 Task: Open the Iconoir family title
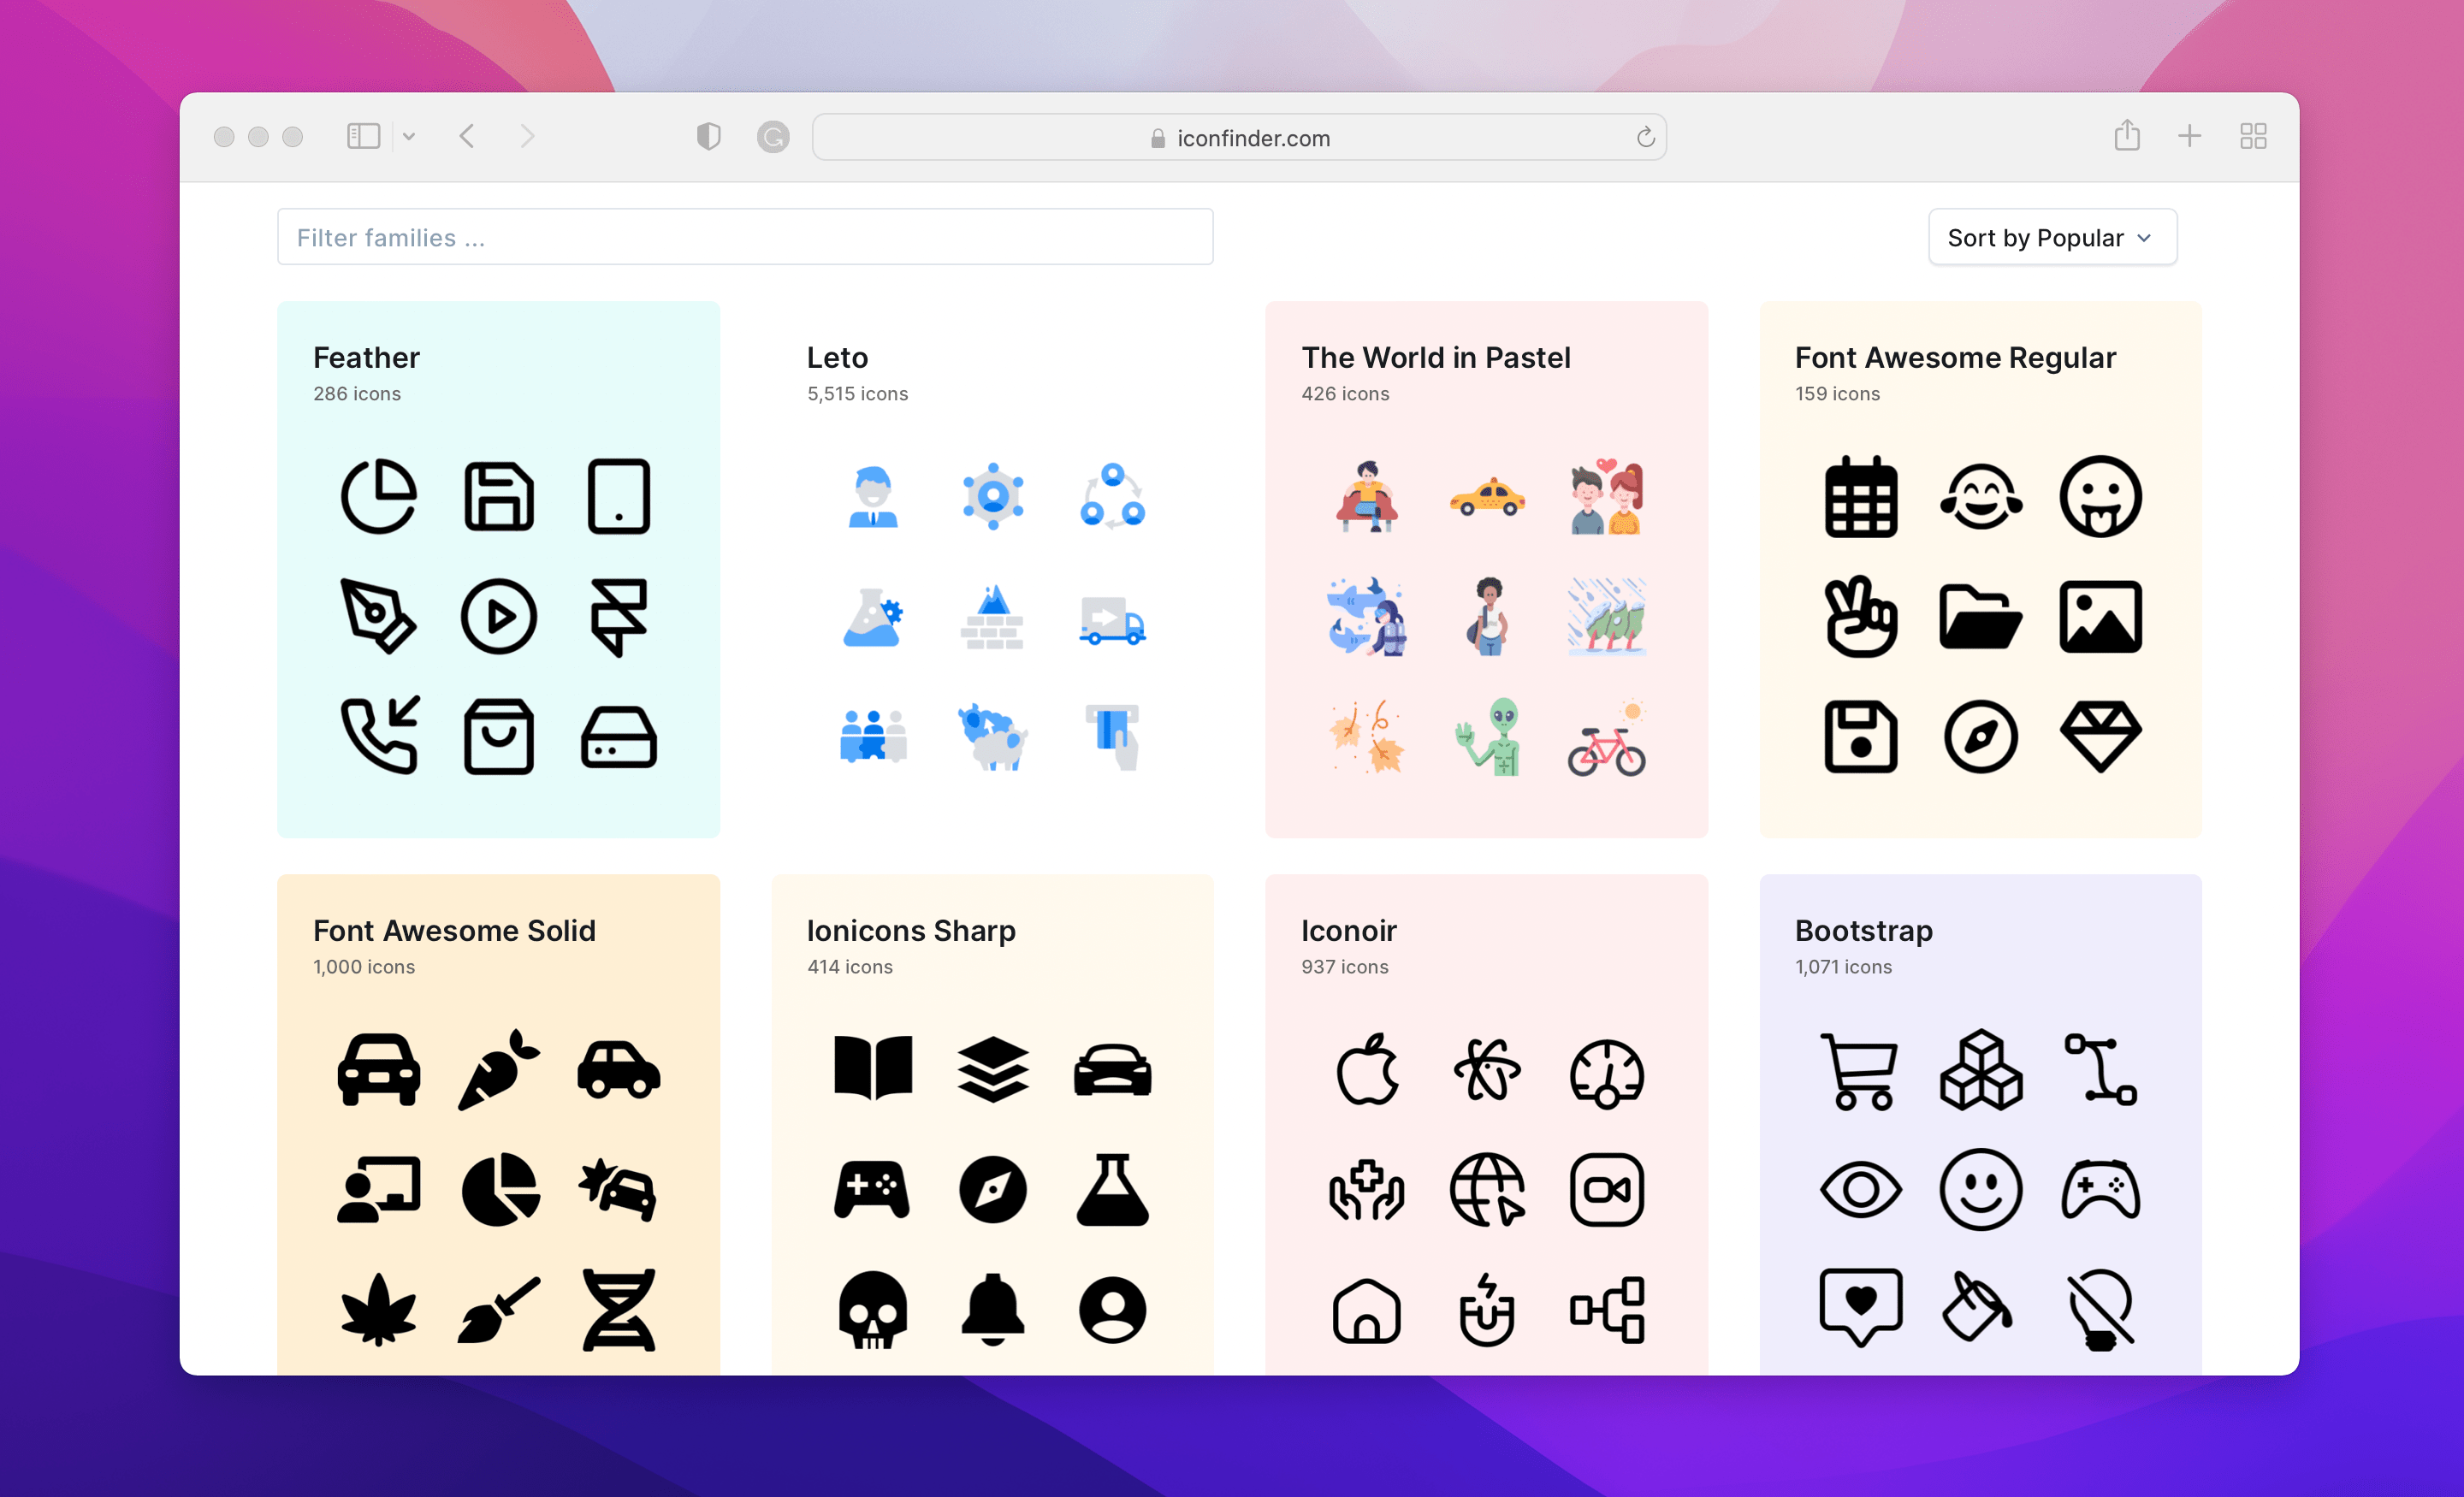tap(1348, 931)
